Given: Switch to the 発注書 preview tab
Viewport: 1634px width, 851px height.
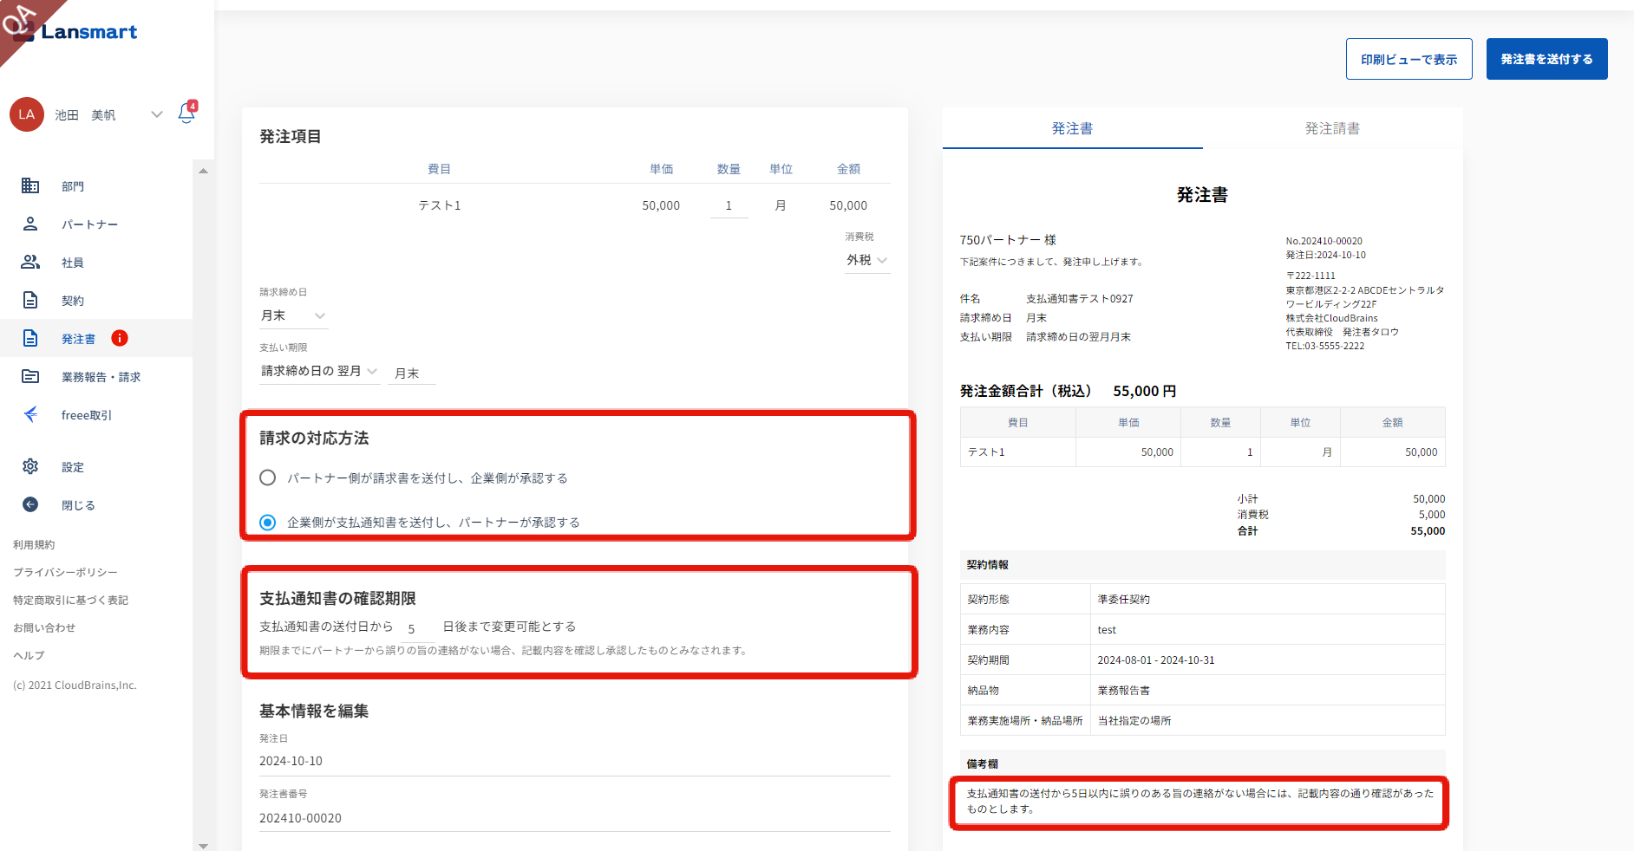Looking at the screenshot, I should 1072,128.
